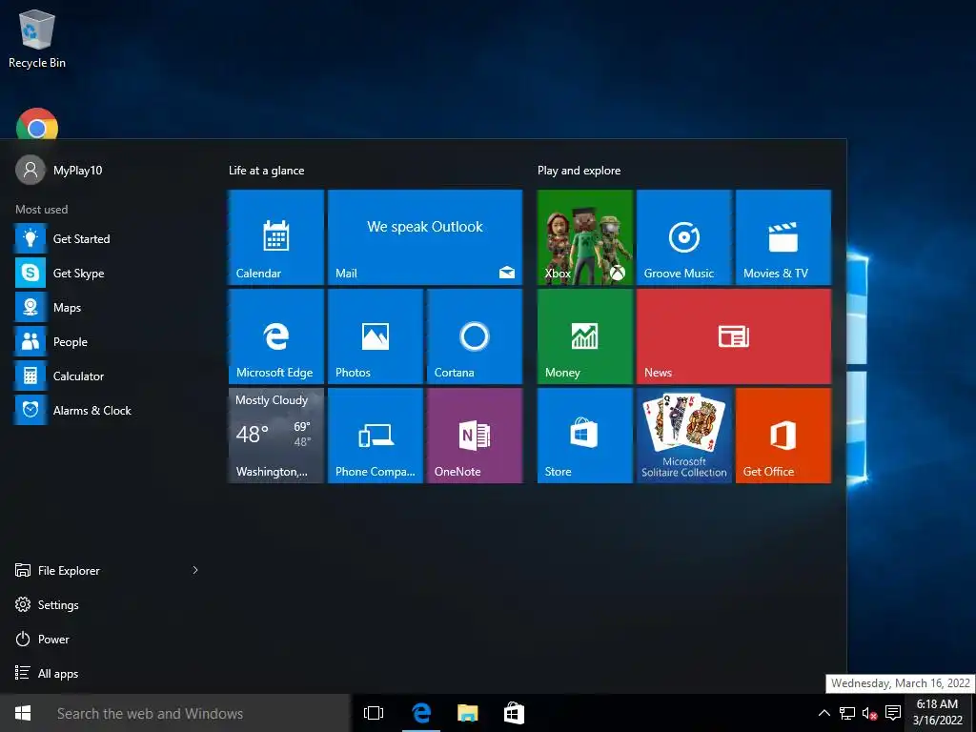The image size is (976, 732).
Task: Show hidden system tray icons
Action: pyautogui.click(x=823, y=713)
